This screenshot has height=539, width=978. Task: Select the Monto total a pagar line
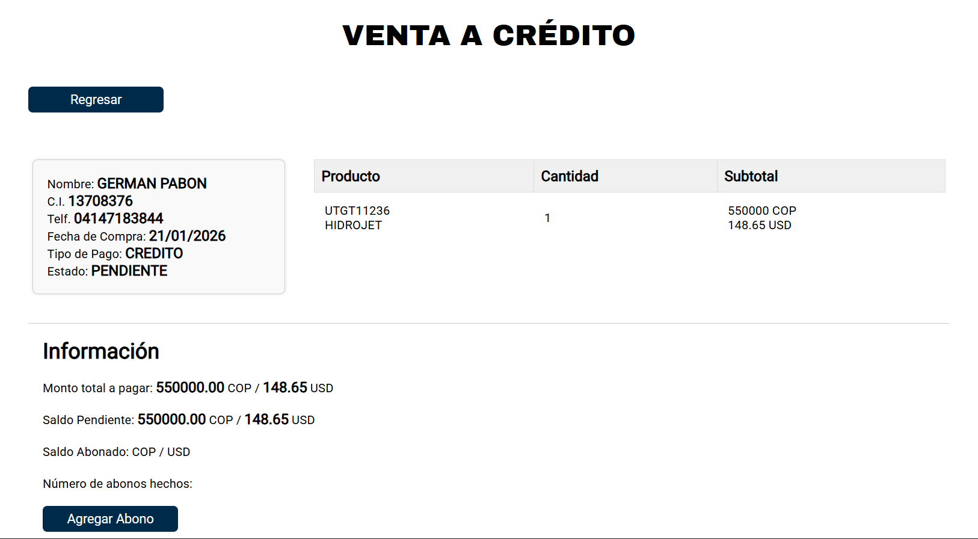pos(188,388)
